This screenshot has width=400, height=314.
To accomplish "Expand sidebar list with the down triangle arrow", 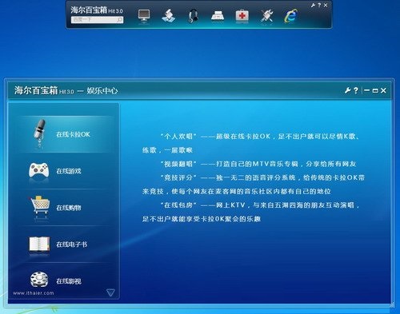I will [x=110, y=292].
